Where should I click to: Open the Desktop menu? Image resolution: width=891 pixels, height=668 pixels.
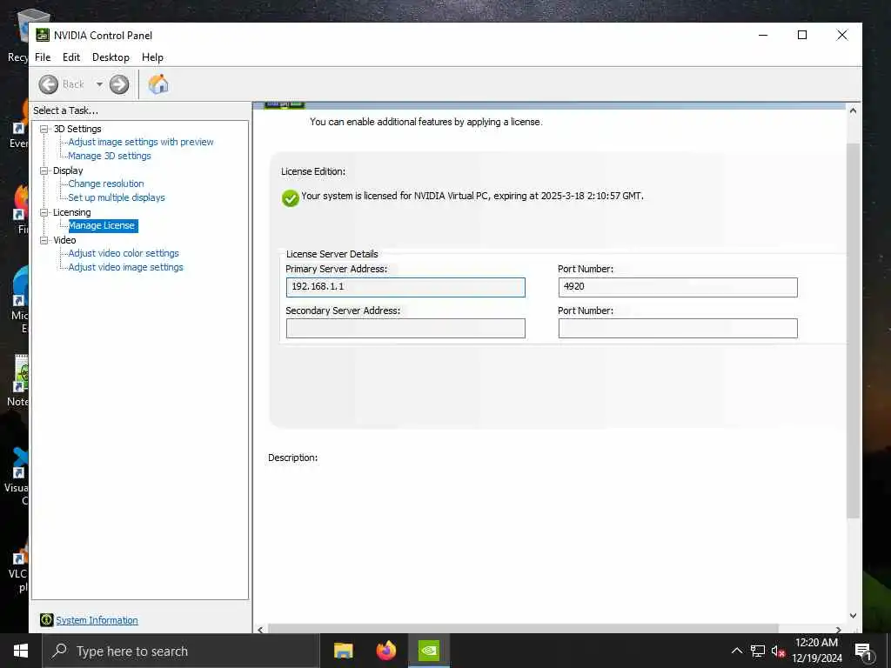(111, 57)
